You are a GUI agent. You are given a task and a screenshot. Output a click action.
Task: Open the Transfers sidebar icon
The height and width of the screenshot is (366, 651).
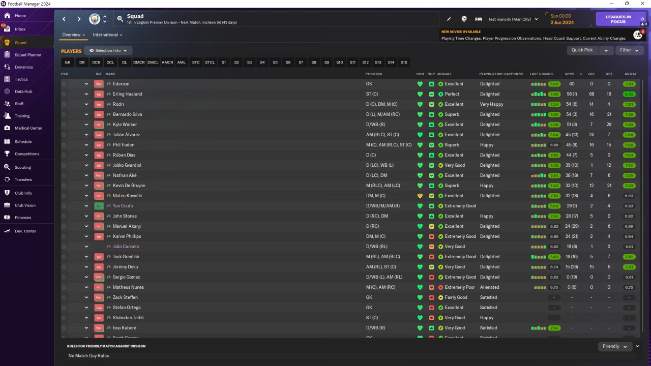[7, 179]
